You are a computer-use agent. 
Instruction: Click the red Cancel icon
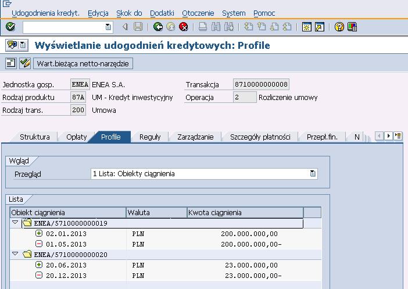tap(184, 27)
